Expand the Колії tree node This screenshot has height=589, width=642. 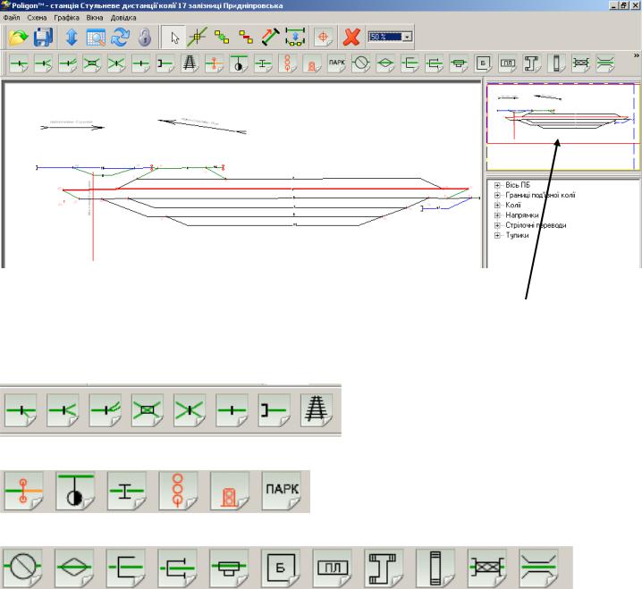click(x=496, y=205)
